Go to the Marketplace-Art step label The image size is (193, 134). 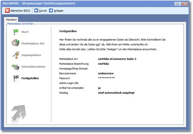[x=33, y=43]
